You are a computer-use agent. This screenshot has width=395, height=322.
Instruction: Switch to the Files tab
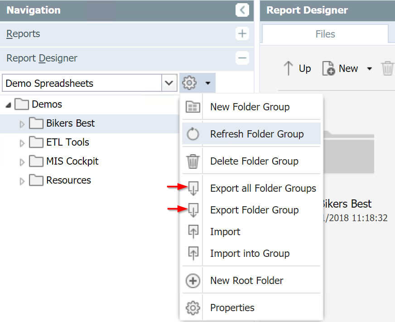click(x=325, y=34)
